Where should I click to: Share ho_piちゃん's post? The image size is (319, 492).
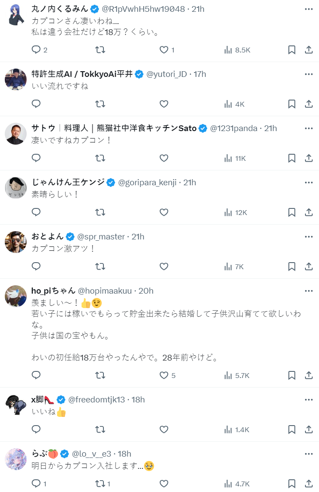(x=309, y=375)
